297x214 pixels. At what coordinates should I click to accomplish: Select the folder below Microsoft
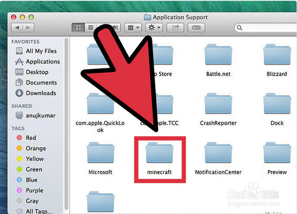(x=100, y=202)
